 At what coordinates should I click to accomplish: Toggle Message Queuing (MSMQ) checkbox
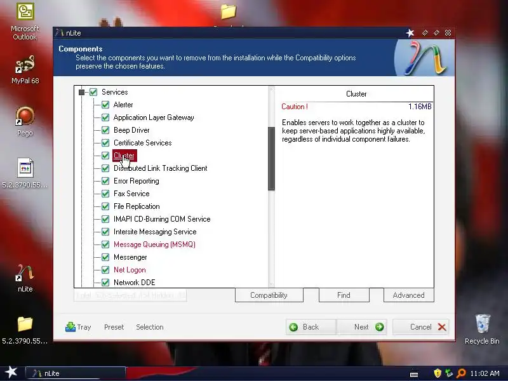click(x=105, y=244)
